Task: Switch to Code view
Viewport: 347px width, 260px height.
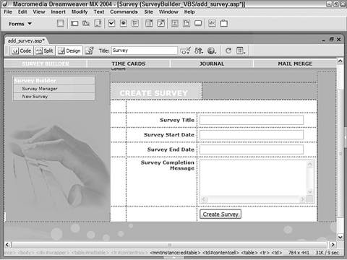Action: tap(22, 51)
